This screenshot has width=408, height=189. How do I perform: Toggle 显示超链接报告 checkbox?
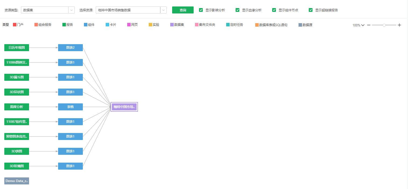311,10
